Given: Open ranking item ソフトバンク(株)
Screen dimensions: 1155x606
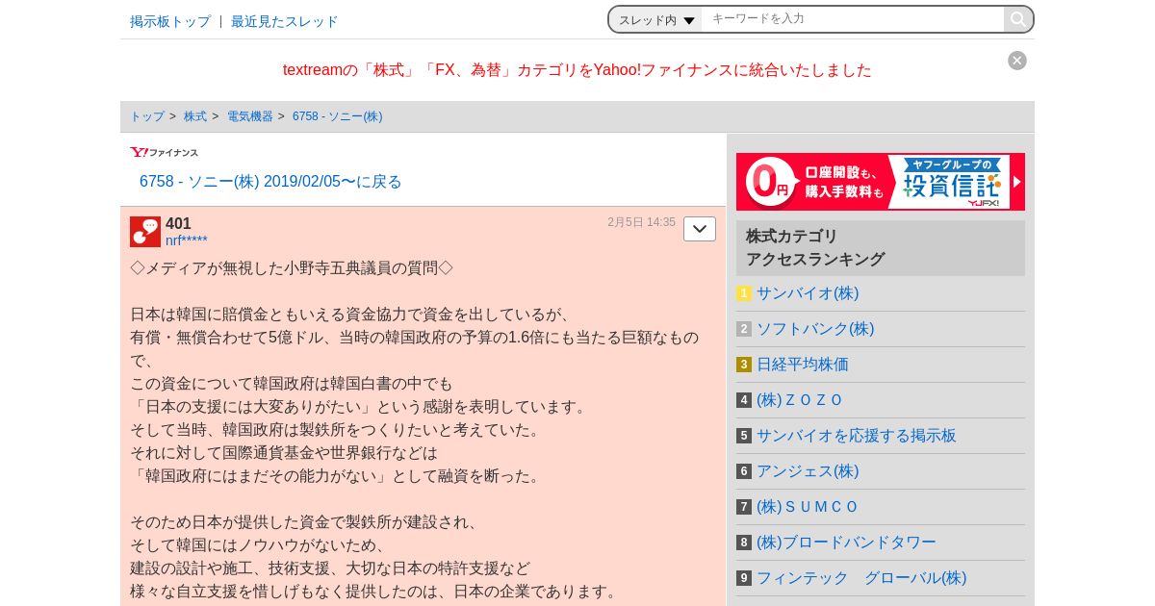Looking at the screenshot, I should click(x=815, y=329).
